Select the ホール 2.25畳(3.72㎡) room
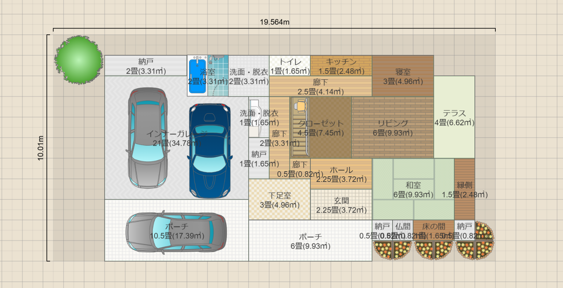Image resolution: width=563 pixels, height=288 pixels. pos(341,173)
